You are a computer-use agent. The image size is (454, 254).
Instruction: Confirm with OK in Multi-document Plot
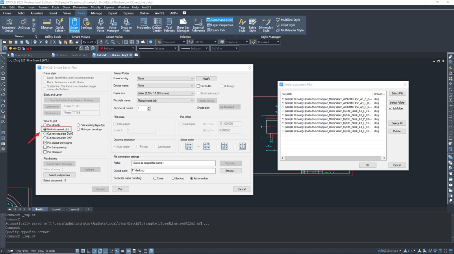(367, 165)
